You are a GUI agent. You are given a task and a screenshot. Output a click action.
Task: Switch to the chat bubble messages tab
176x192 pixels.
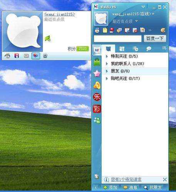click(149, 48)
